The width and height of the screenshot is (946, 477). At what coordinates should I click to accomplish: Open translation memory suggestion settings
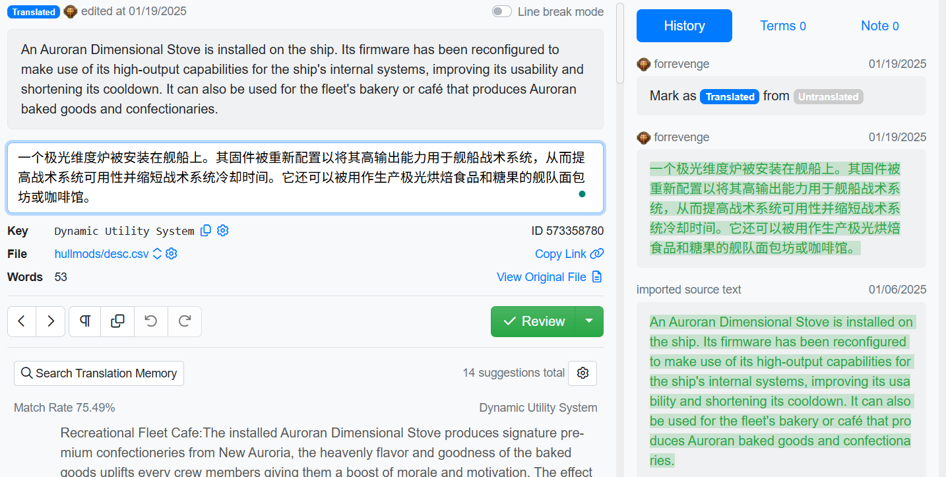(583, 373)
